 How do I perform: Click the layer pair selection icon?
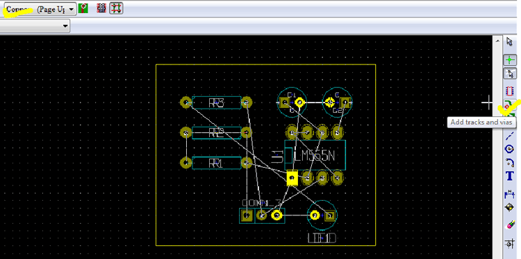(83, 8)
